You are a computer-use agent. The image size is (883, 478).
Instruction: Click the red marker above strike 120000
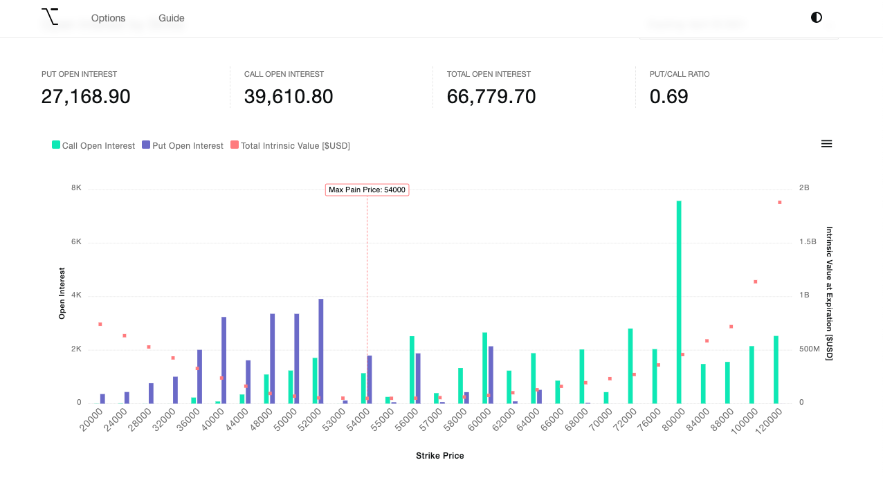[x=779, y=202]
